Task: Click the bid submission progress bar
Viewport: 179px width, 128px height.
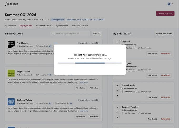Action: pos(90,63)
